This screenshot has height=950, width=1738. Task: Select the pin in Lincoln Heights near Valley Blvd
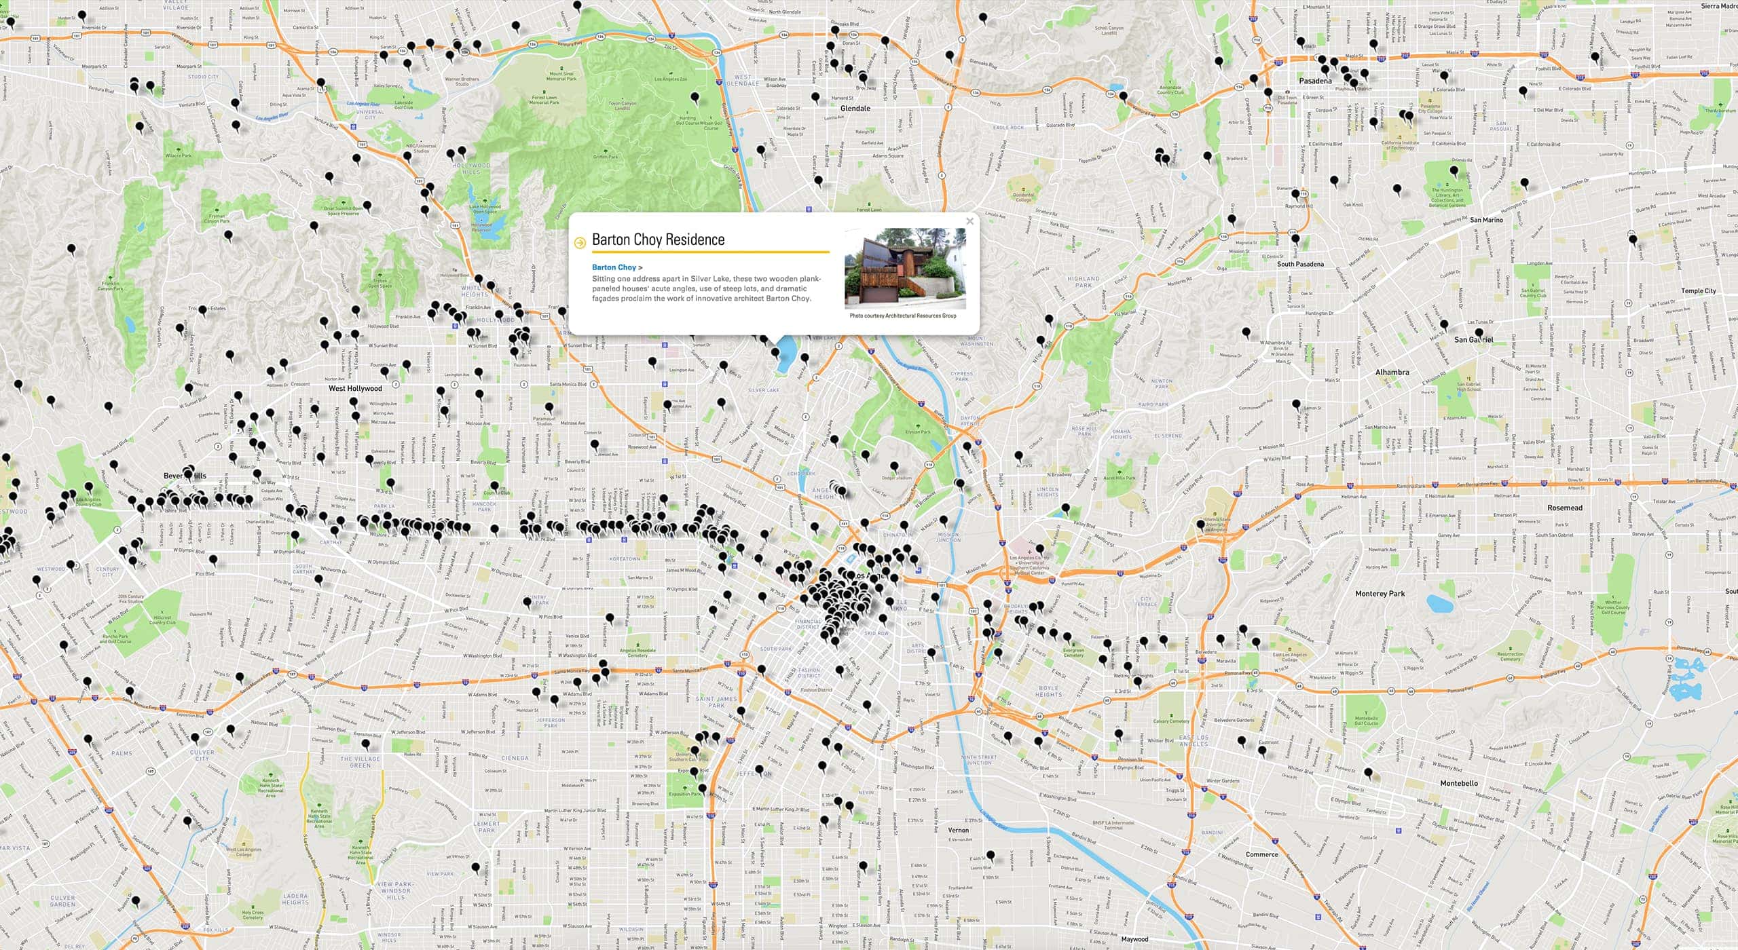point(1065,508)
